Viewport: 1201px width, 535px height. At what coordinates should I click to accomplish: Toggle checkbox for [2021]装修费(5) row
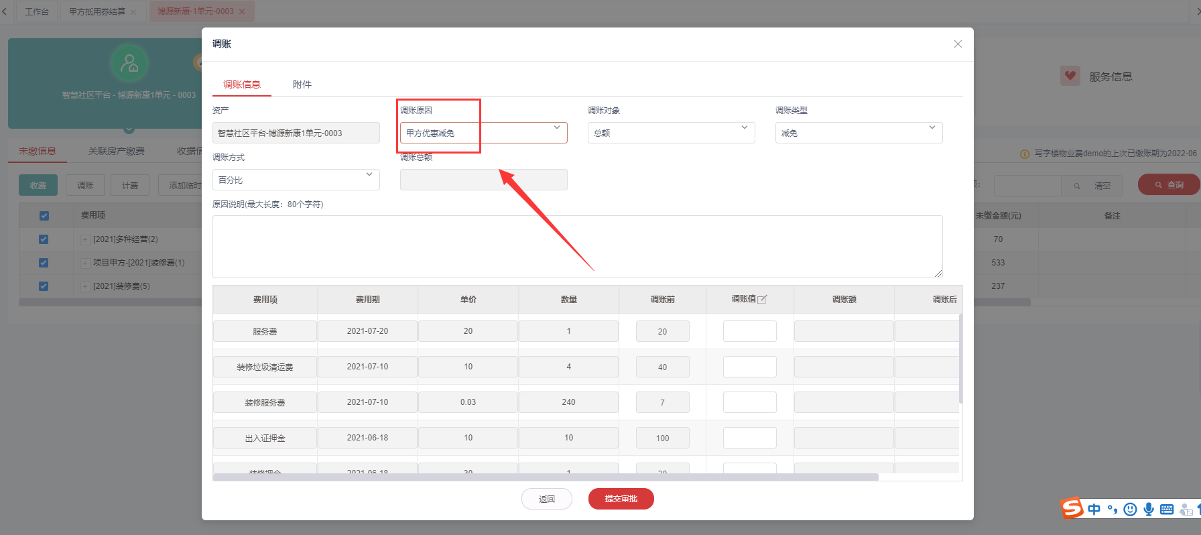44,286
